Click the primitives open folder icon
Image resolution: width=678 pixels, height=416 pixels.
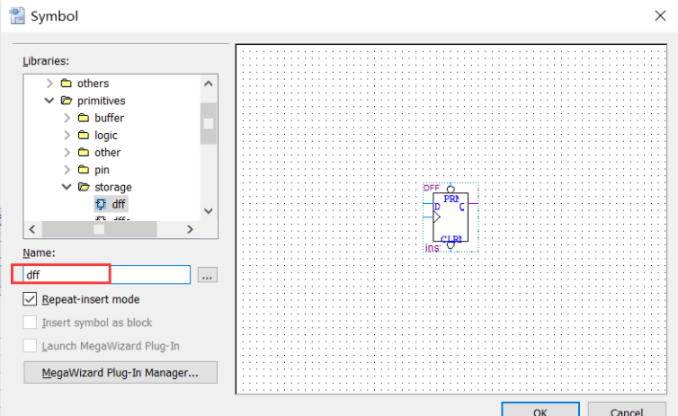point(67,101)
